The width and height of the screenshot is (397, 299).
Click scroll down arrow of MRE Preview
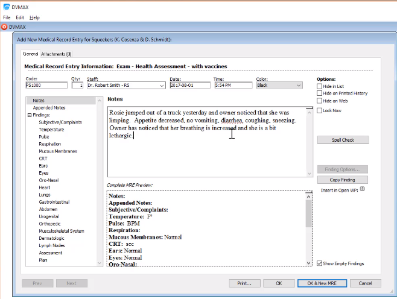coord(308,263)
